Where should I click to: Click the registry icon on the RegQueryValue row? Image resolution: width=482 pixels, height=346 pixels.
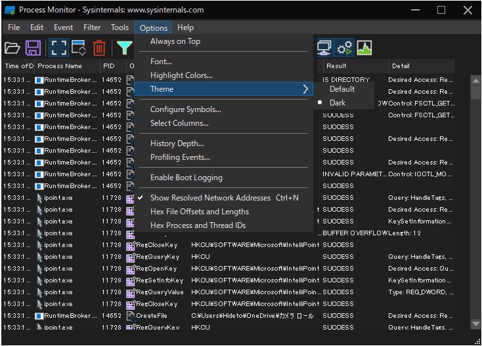click(x=131, y=292)
